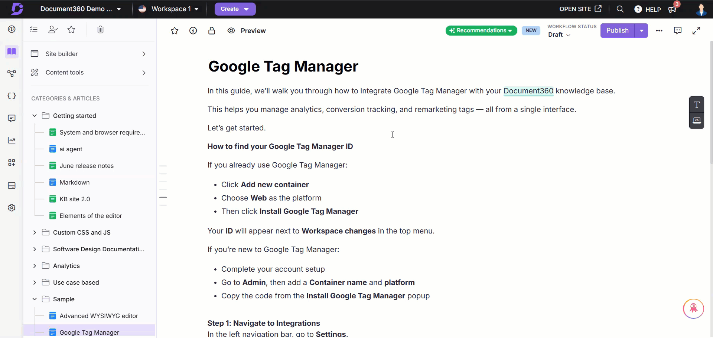Open the recycle bin trash icon
The image size is (713, 338).
pyautogui.click(x=100, y=30)
